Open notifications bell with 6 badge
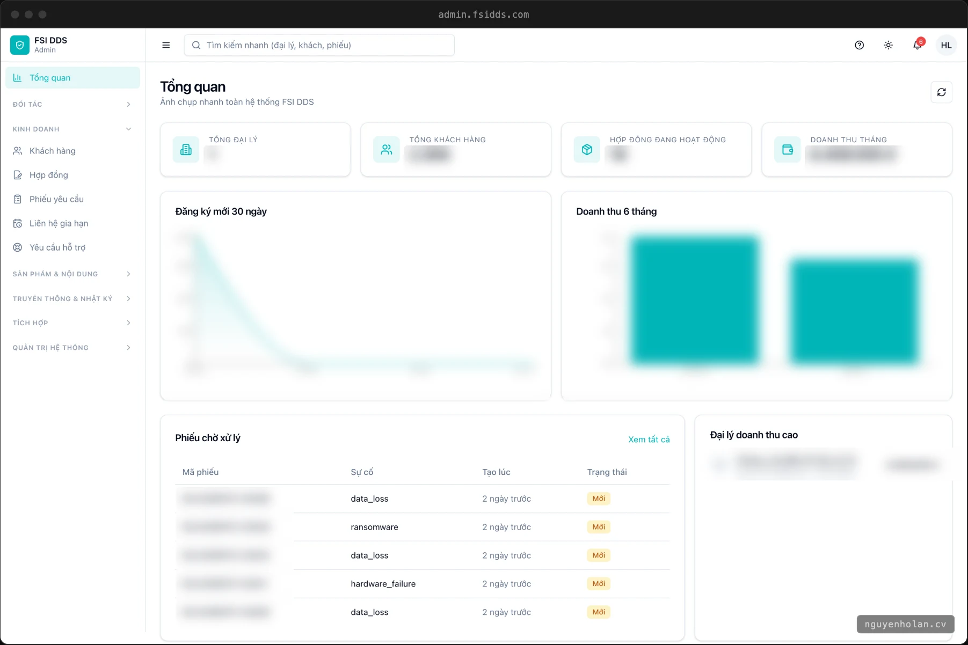 pyautogui.click(x=918, y=45)
